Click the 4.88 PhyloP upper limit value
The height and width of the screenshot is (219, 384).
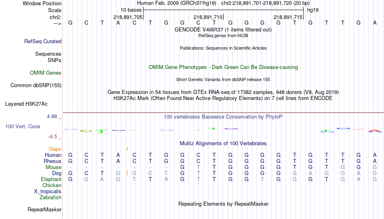pos(52,117)
